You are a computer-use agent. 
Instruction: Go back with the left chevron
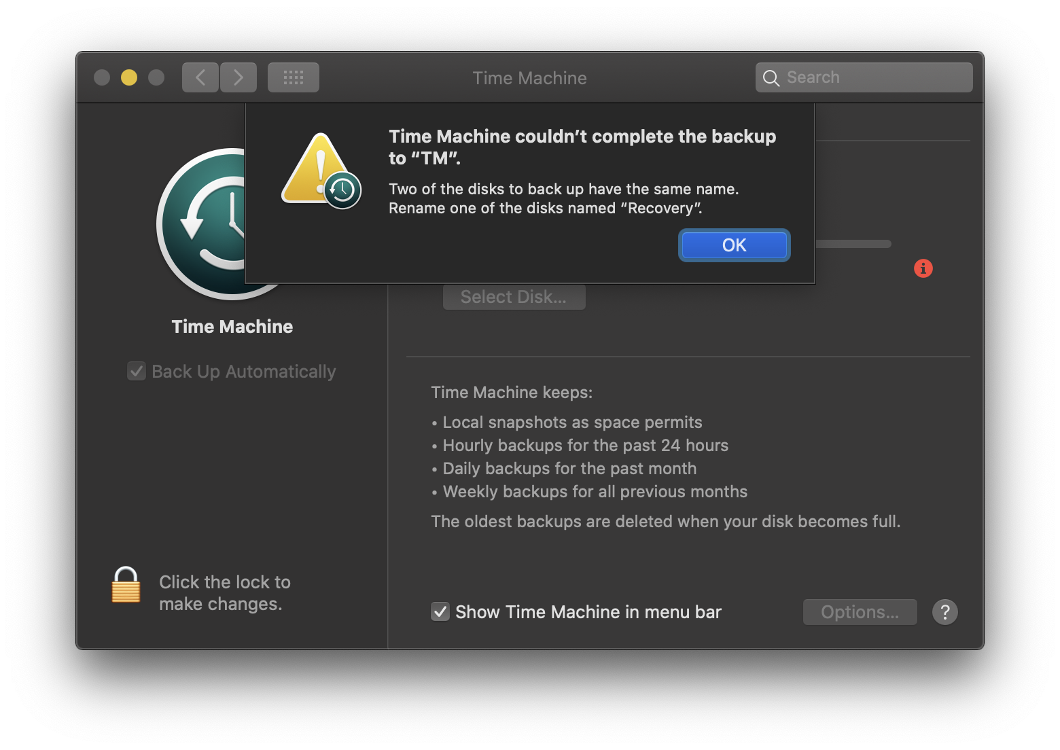pyautogui.click(x=200, y=77)
